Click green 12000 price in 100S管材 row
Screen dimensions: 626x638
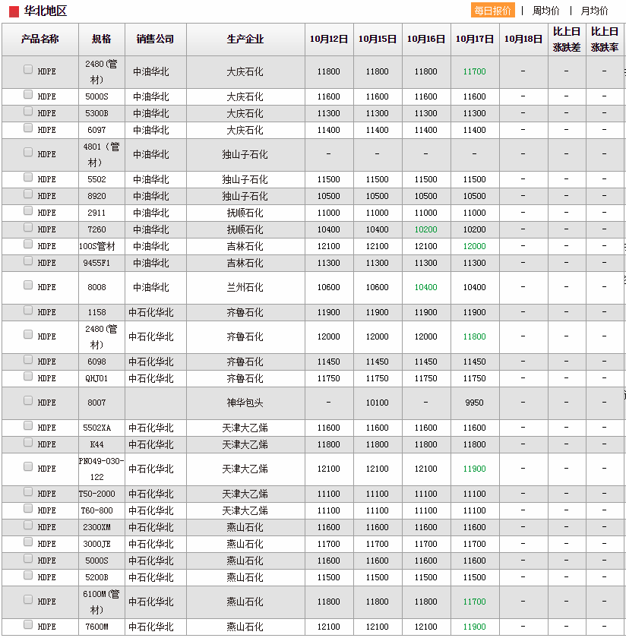[475, 246]
